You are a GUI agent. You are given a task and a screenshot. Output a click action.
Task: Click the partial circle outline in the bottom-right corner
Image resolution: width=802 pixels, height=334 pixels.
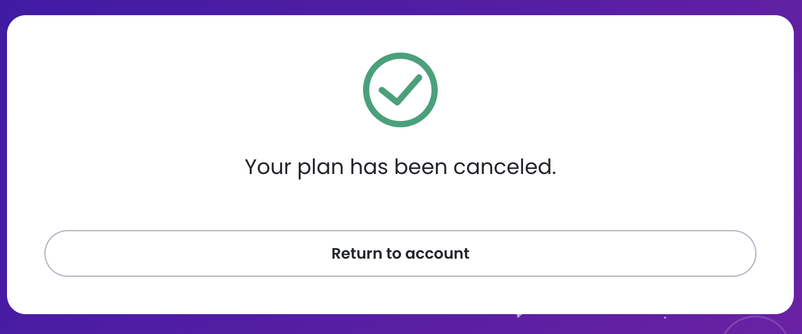(x=755, y=324)
